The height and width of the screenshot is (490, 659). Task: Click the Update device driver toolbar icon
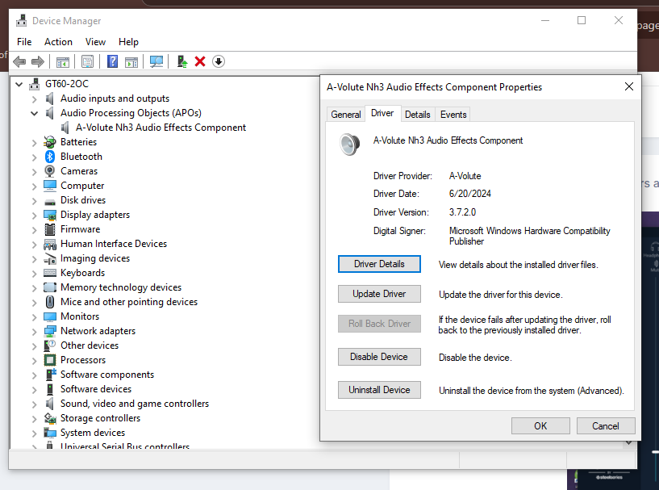pos(182,62)
